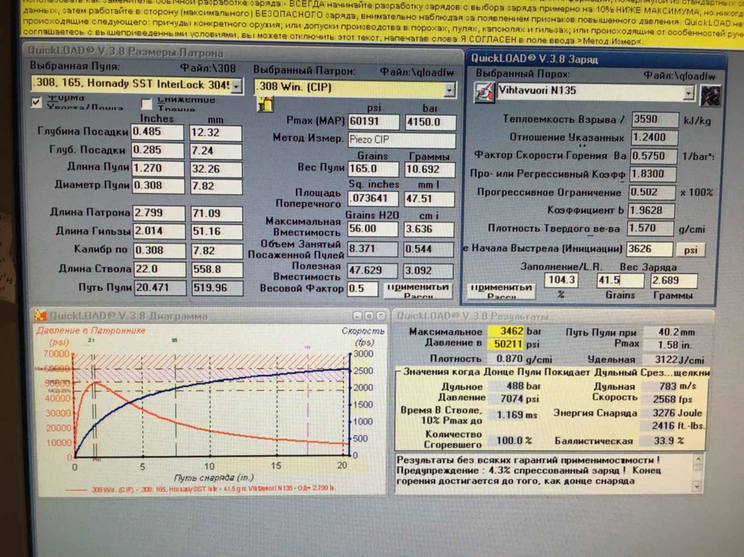Image resolution: width=744 pixels, height=557 pixels.
Task: Click Применить Расч button in the Заряд window
Action: pos(502,291)
